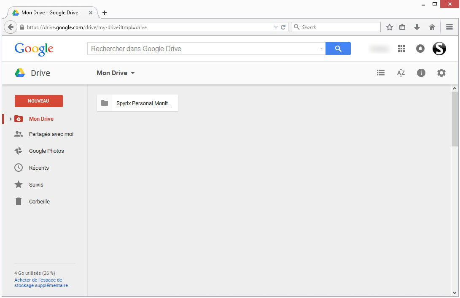This screenshot has width=460, height=298.
Task: Click the Google logo
Action: 34,49
